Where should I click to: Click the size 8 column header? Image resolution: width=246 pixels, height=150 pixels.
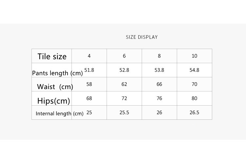[x=159, y=56]
